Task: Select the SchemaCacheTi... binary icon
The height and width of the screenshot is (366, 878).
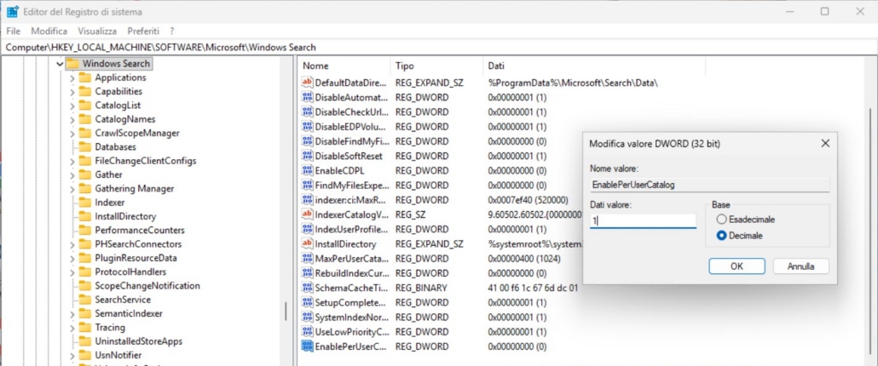Action: (x=307, y=288)
